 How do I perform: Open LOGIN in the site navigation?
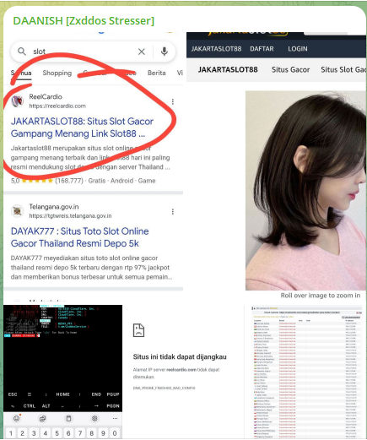pyautogui.click(x=298, y=49)
